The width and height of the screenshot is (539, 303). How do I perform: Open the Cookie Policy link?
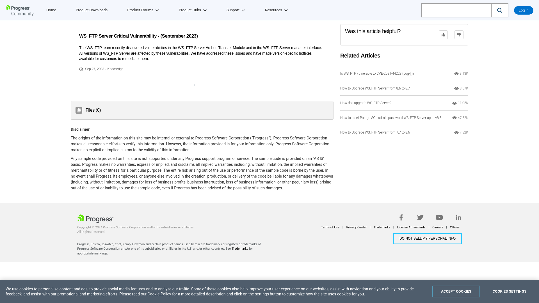[159, 294]
